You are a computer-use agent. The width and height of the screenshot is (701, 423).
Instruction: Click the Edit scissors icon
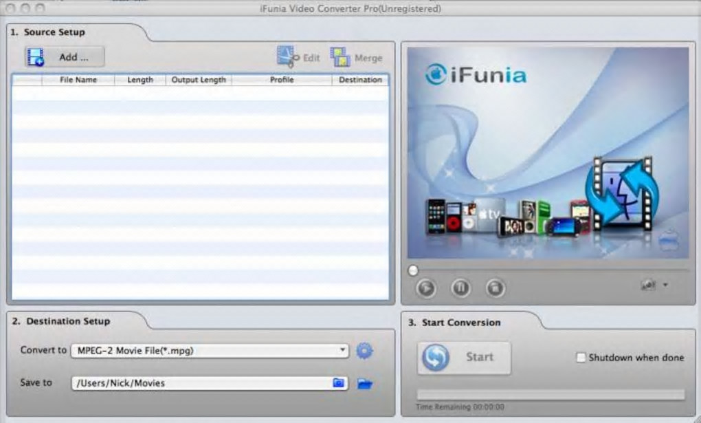[x=288, y=57]
